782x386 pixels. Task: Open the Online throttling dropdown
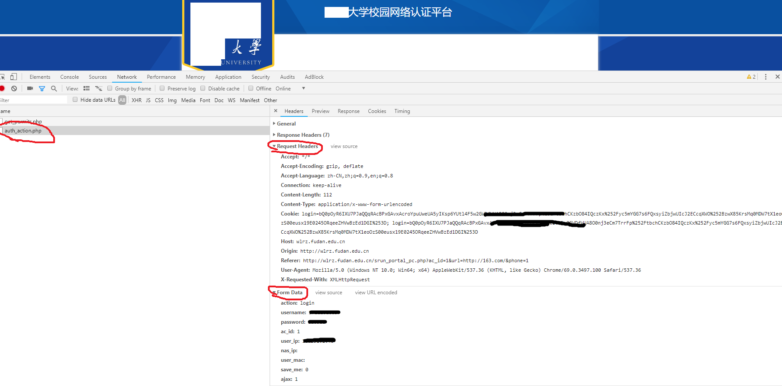point(290,88)
